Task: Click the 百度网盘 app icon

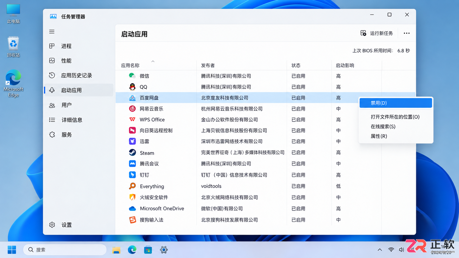Action: [x=132, y=98]
